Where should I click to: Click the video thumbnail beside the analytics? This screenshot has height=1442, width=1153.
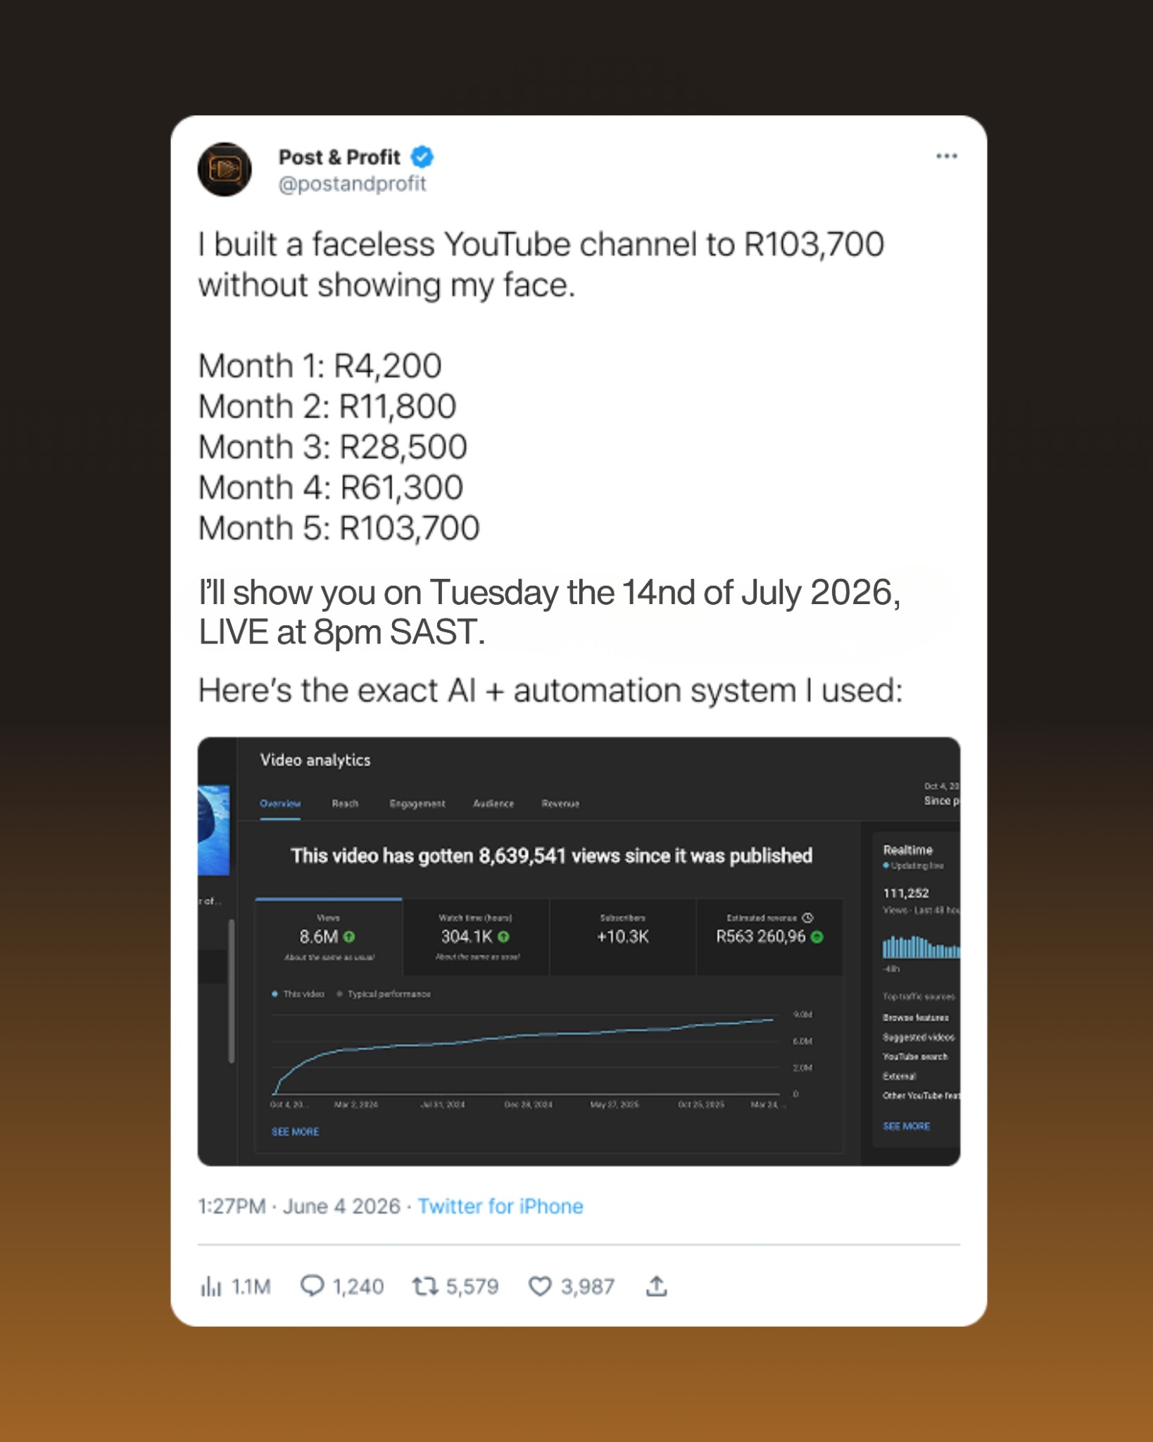coord(214,830)
